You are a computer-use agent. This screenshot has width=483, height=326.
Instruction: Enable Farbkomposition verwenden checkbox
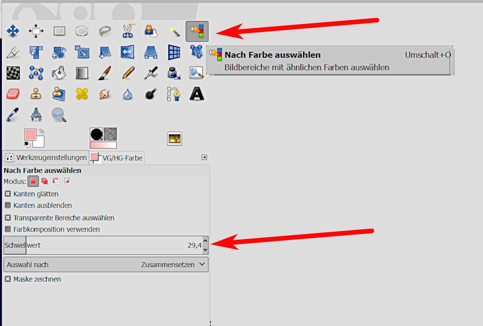click(x=8, y=229)
